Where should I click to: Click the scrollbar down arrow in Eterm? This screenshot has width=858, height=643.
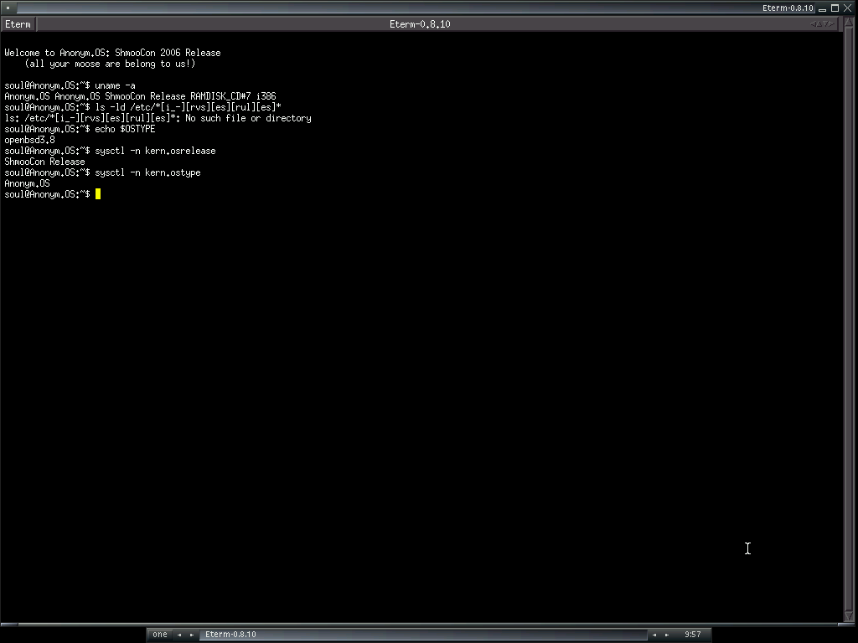pos(849,616)
